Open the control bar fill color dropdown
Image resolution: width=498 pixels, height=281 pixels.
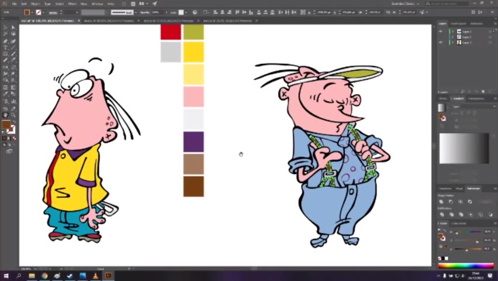coord(32,12)
